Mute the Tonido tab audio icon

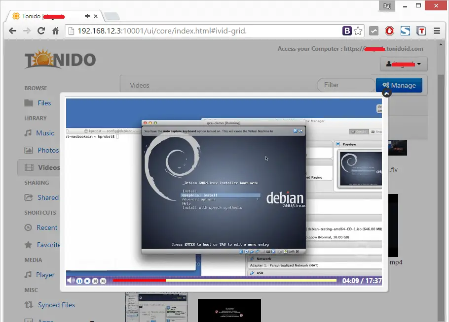click(88, 16)
